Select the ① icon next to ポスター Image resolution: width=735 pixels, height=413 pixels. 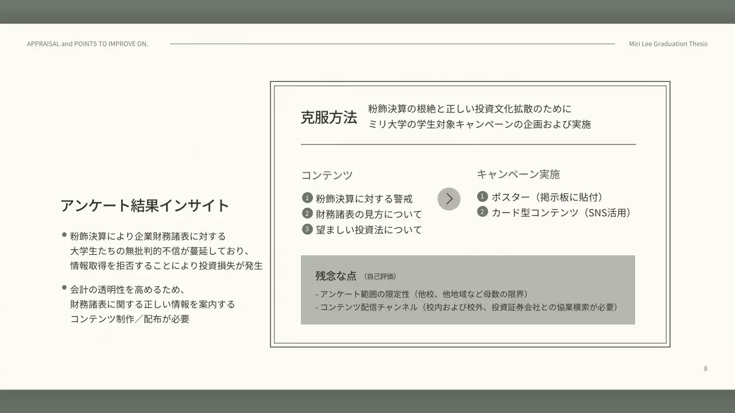click(x=482, y=196)
